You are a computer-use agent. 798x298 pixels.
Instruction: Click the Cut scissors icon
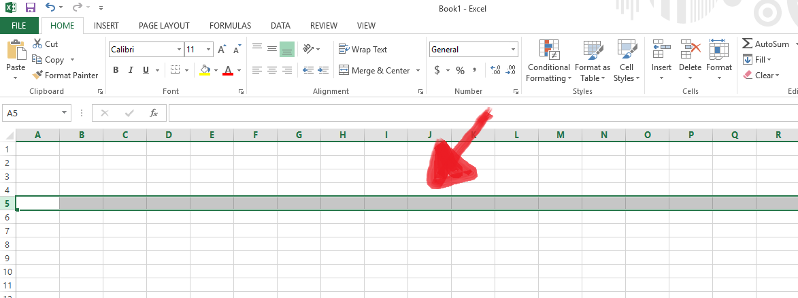pyautogui.click(x=37, y=44)
